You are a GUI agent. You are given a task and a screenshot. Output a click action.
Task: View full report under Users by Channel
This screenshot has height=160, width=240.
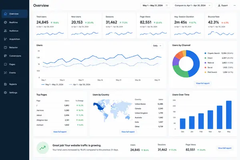(x=203, y=83)
